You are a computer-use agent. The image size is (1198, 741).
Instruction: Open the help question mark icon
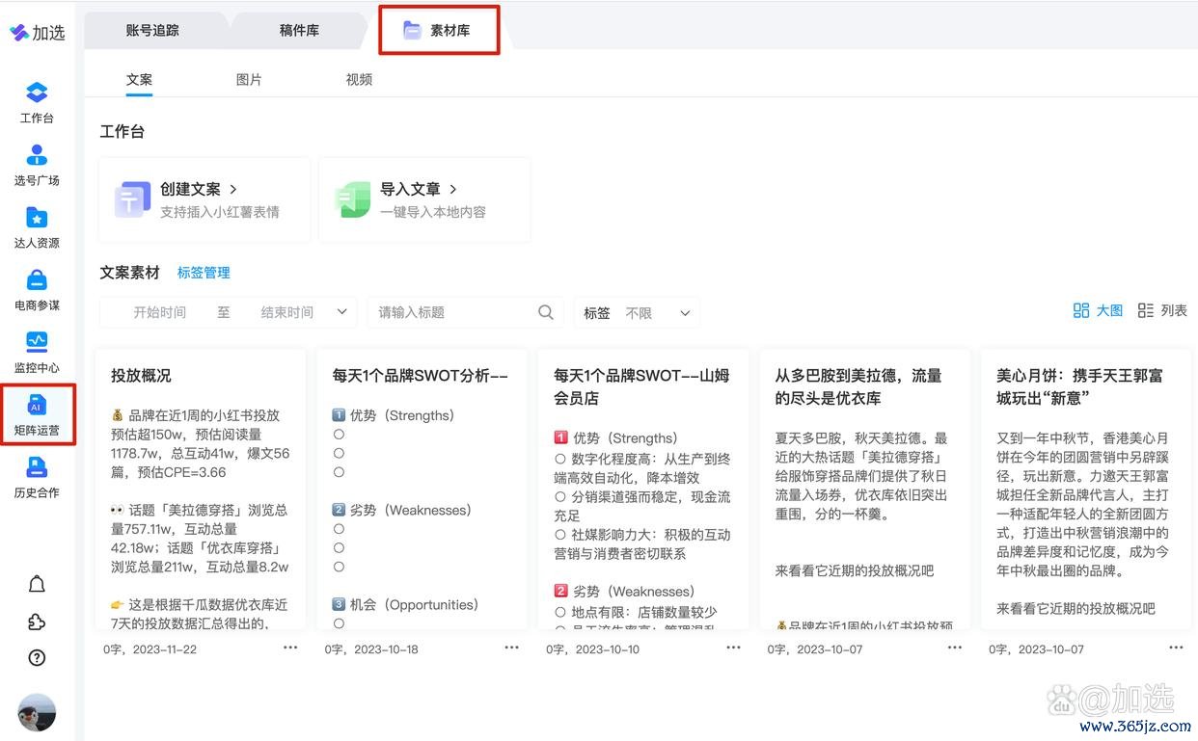[37, 658]
